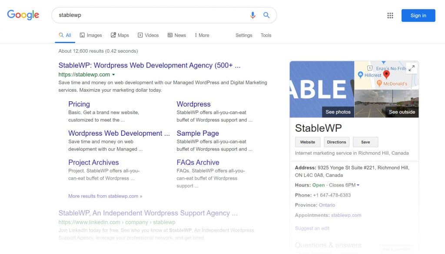Switch to Images tab

(91, 35)
